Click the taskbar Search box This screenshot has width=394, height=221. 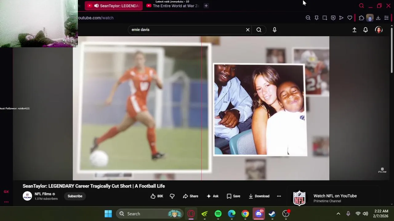[x=150, y=214]
